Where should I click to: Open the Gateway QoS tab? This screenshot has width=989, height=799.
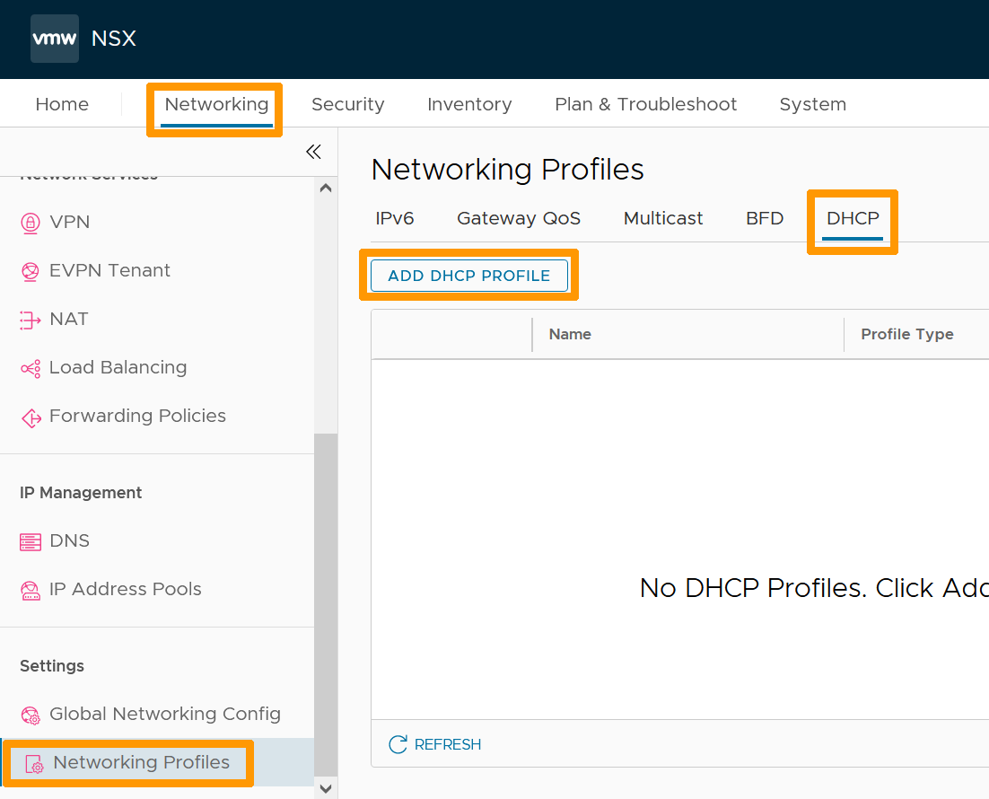(x=518, y=218)
